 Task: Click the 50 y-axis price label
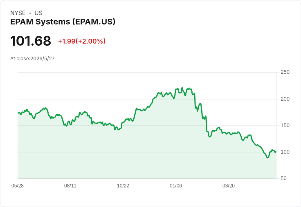click(283, 178)
